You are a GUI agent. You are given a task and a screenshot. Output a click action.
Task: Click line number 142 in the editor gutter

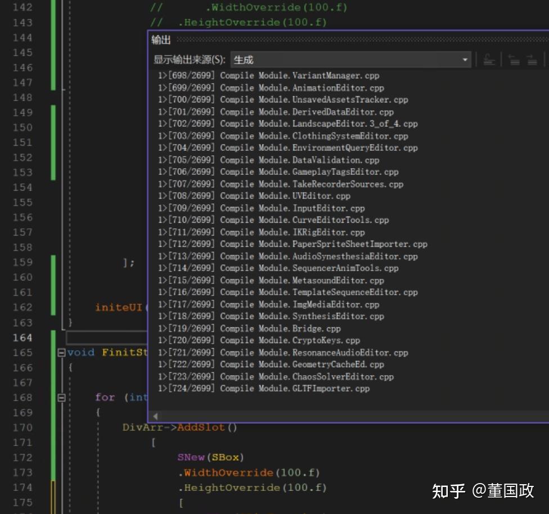tap(22, 7)
